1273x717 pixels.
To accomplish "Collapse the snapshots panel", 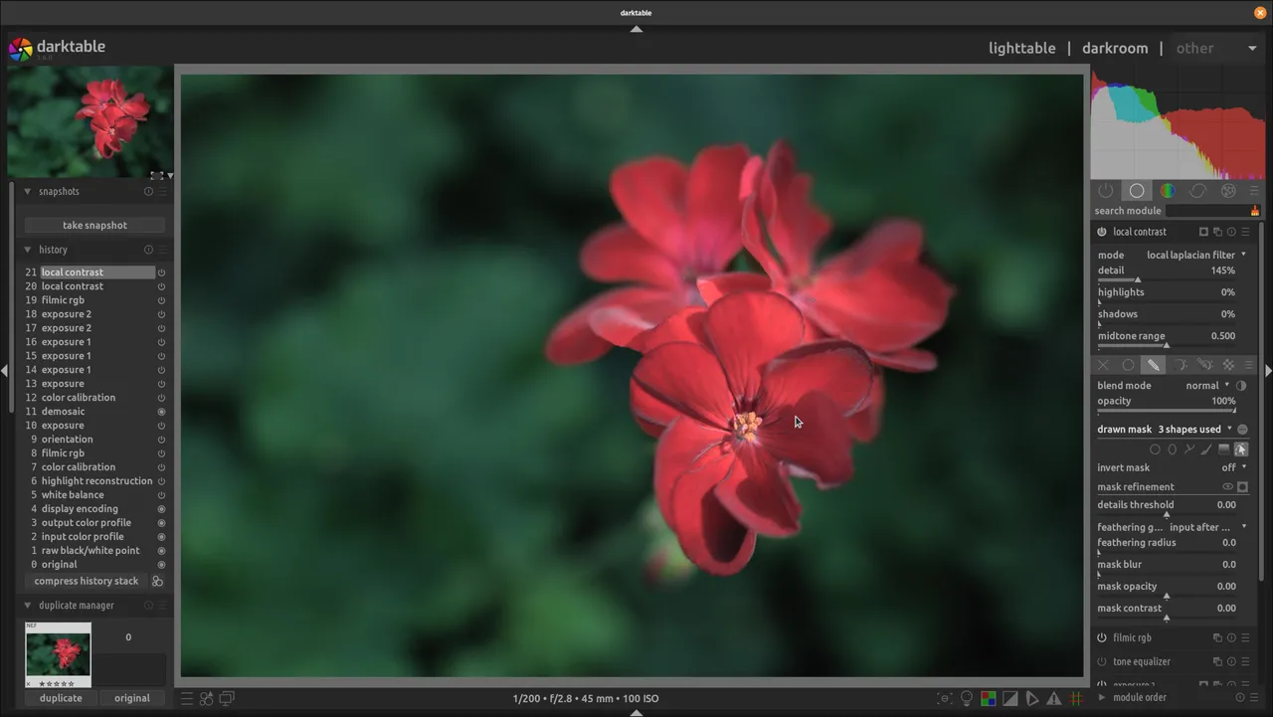I will point(28,192).
